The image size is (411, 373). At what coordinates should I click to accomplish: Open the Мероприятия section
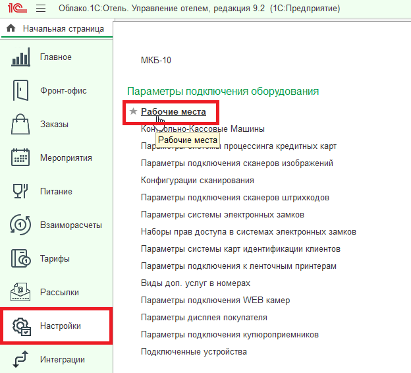point(66,158)
